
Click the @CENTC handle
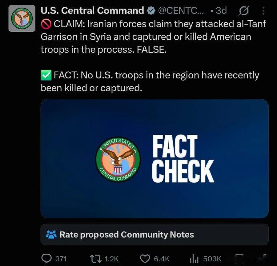[x=181, y=10]
